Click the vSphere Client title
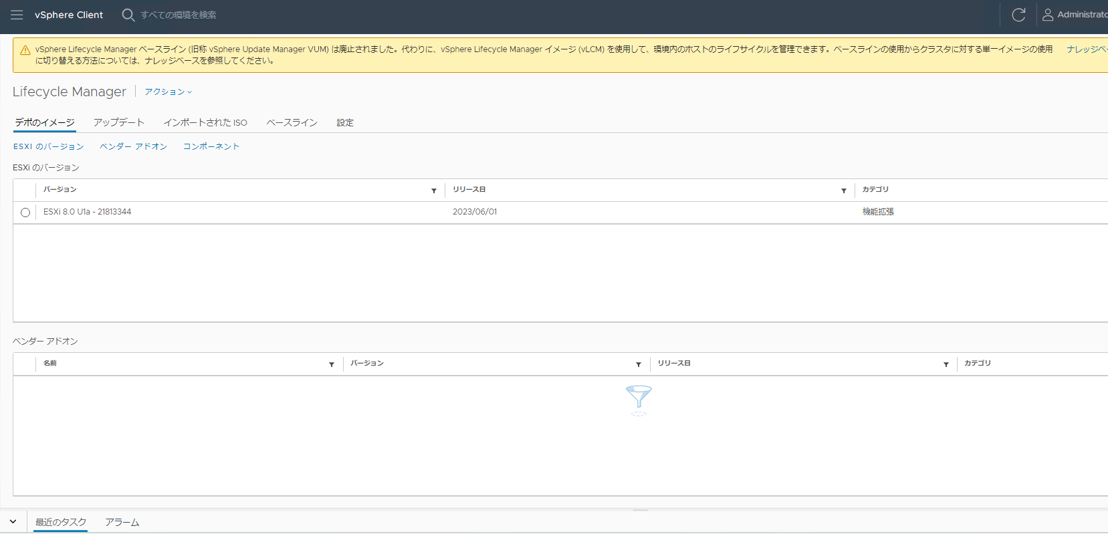1108x534 pixels. [69, 15]
